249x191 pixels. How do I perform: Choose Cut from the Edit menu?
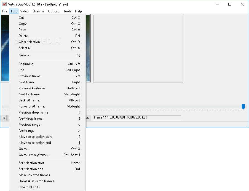click(x=47, y=18)
